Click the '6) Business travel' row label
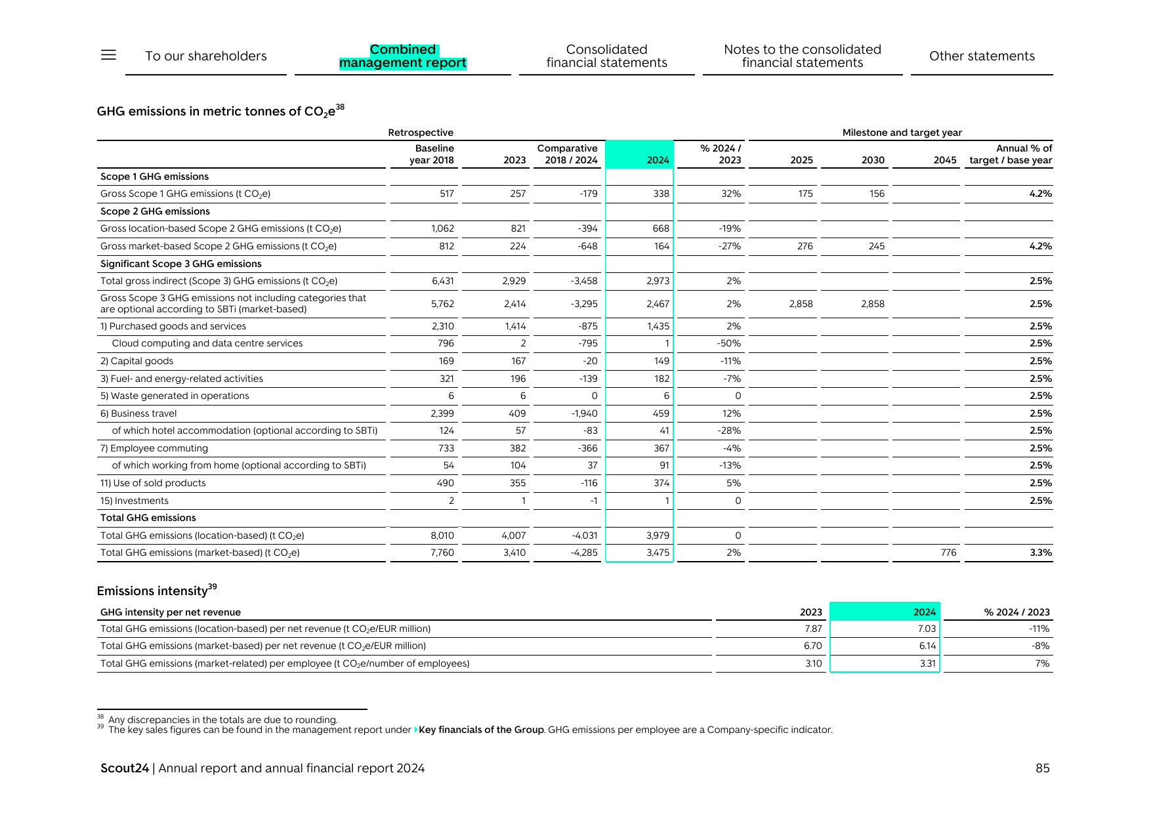The width and height of the screenshot is (1151, 813). [x=138, y=413]
